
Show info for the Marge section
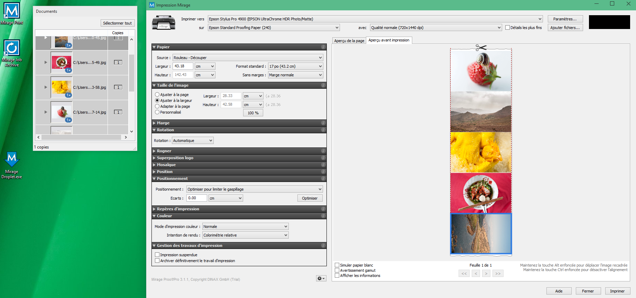click(x=323, y=123)
